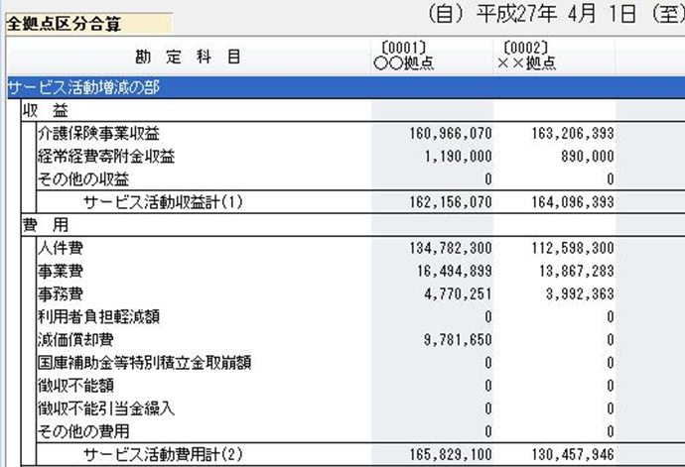Select the 事業費 account label
Screen dimensions: 685x467
[60, 270]
